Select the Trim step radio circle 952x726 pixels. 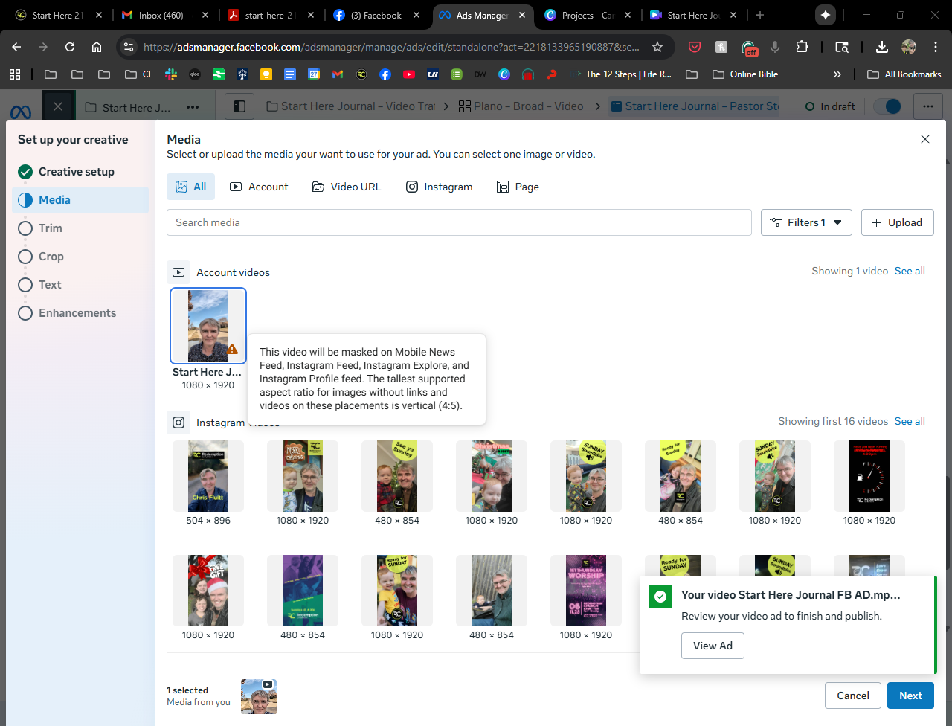pos(25,228)
